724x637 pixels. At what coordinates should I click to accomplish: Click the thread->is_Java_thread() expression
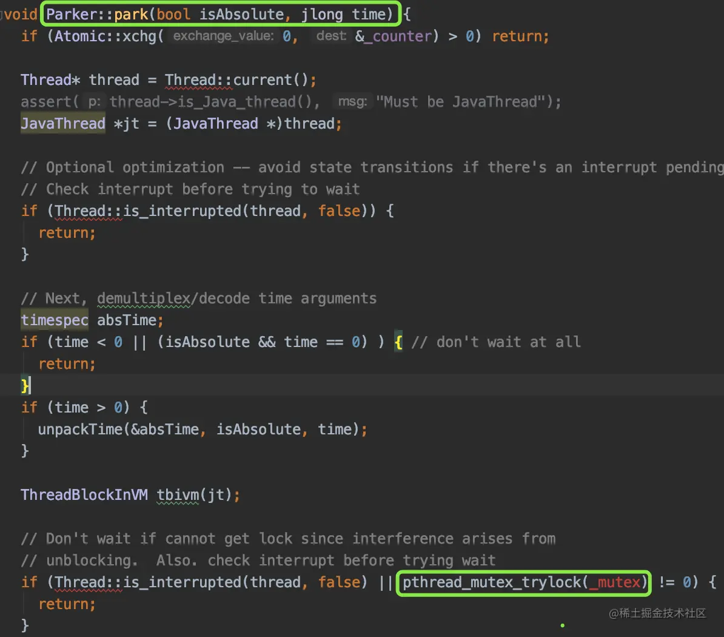click(211, 102)
